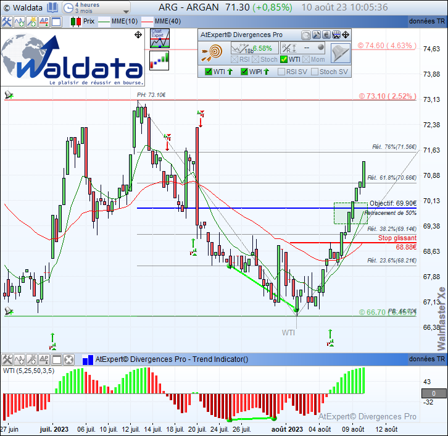This screenshot has width=448, height=436.
Task: Open the Chart Expert thumbnail
Action: click(159, 38)
